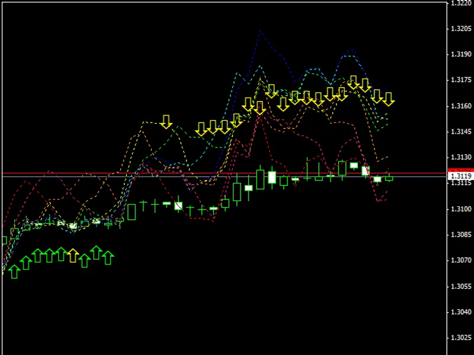Click the 1.3205 price axis label
Image resolution: width=474 pixels, height=355 pixels.
tap(461, 28)
